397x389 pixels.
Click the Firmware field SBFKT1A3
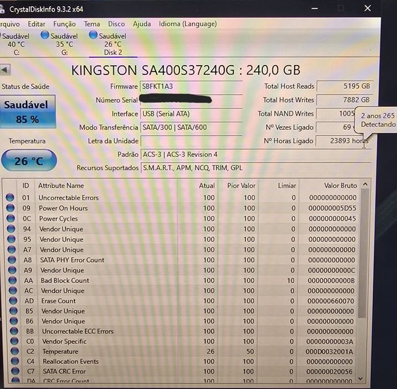pyautogui.click(x=192, y=87)
